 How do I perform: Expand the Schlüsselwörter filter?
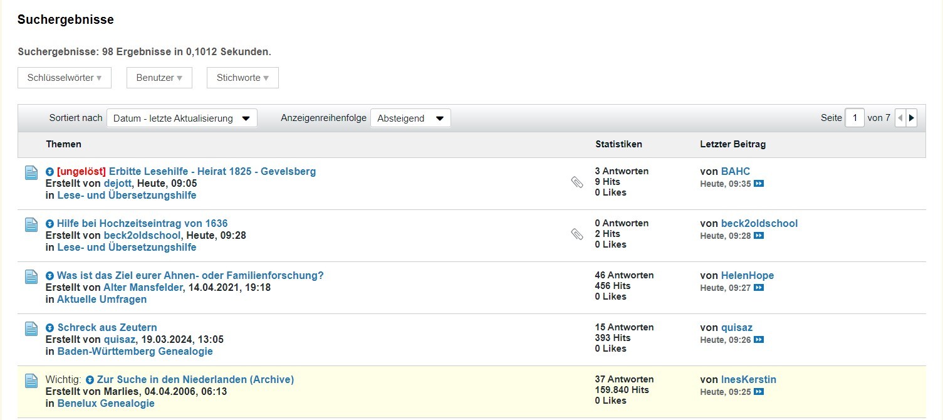coord(65,78)
